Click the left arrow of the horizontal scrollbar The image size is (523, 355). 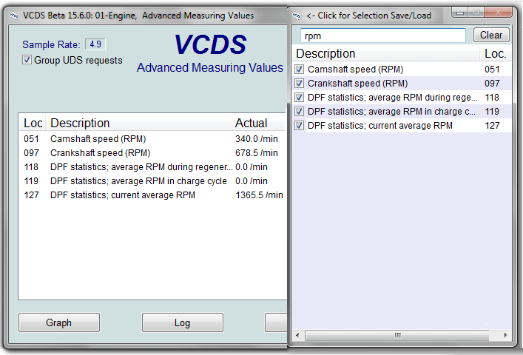pos(297,335)
